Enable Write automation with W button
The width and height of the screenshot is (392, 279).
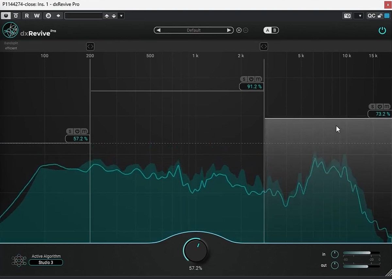click(37, 16)
